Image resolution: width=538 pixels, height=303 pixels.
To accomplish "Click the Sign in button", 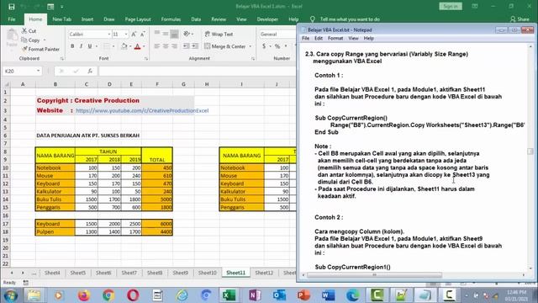I will (x=451, y=6).
